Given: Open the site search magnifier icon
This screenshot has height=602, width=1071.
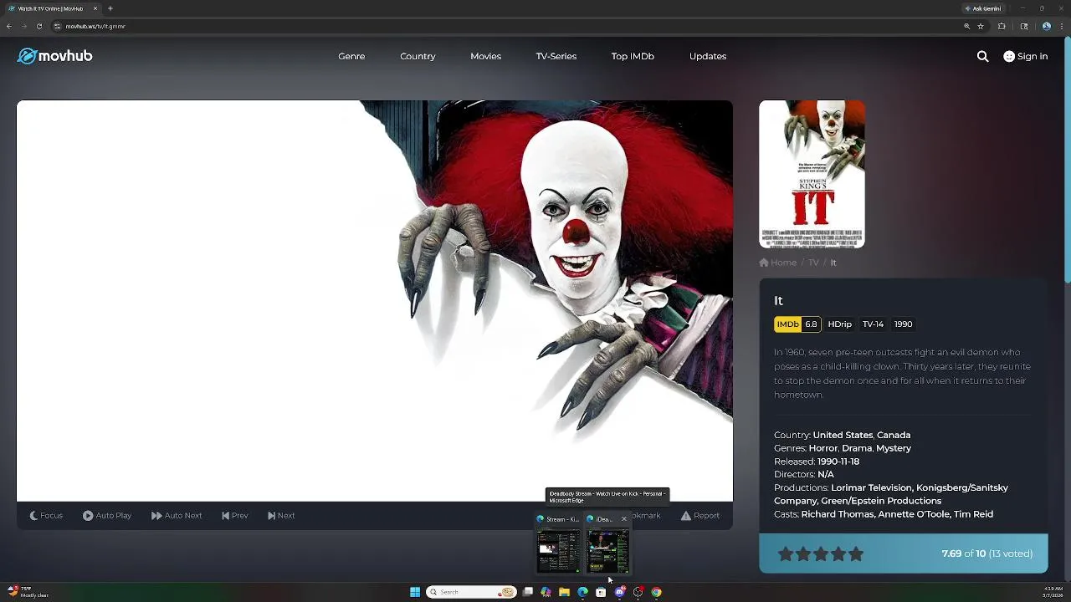Looking at the screenshot, I should click(982, 56).
